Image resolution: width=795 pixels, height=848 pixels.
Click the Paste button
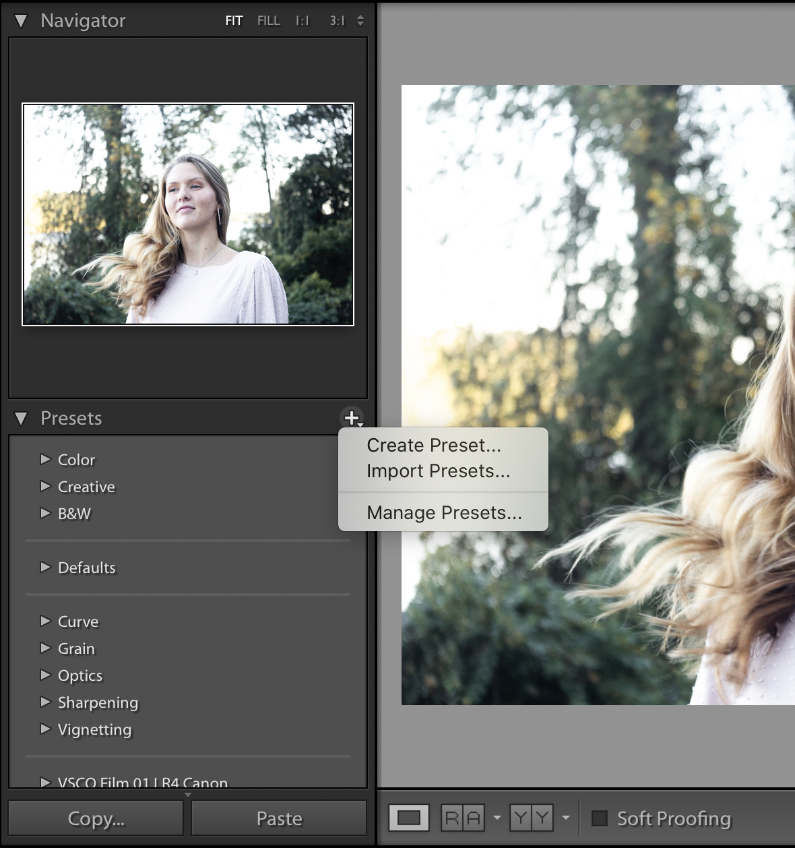[x=279, y=818]
